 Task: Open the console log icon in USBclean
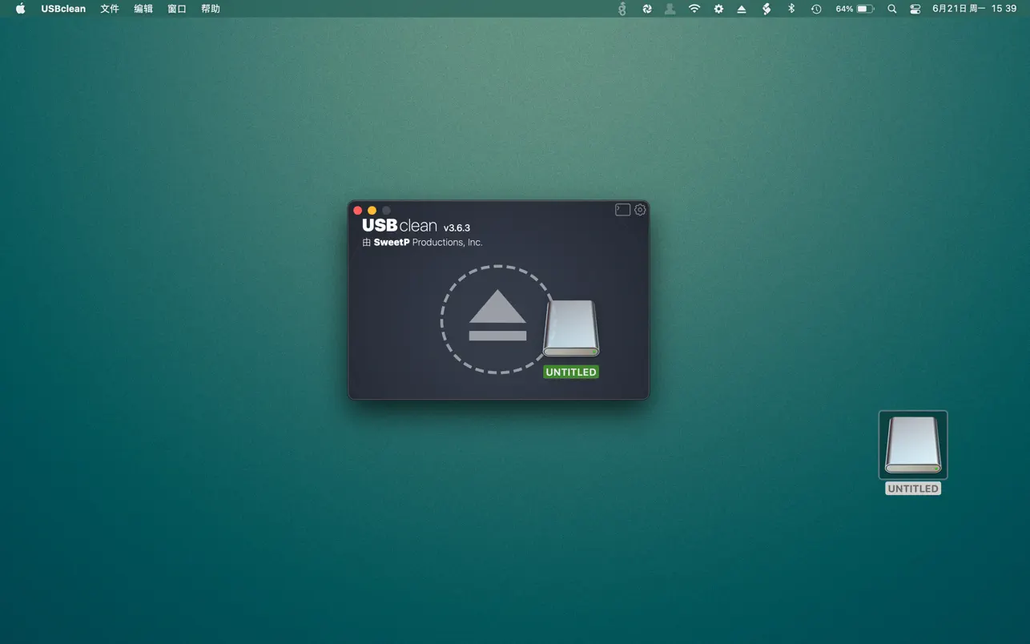pyautogui.click(x=622, y=210)
